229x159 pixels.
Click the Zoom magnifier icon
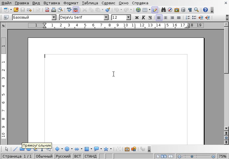pyautogui.click(x=197, y=10)
